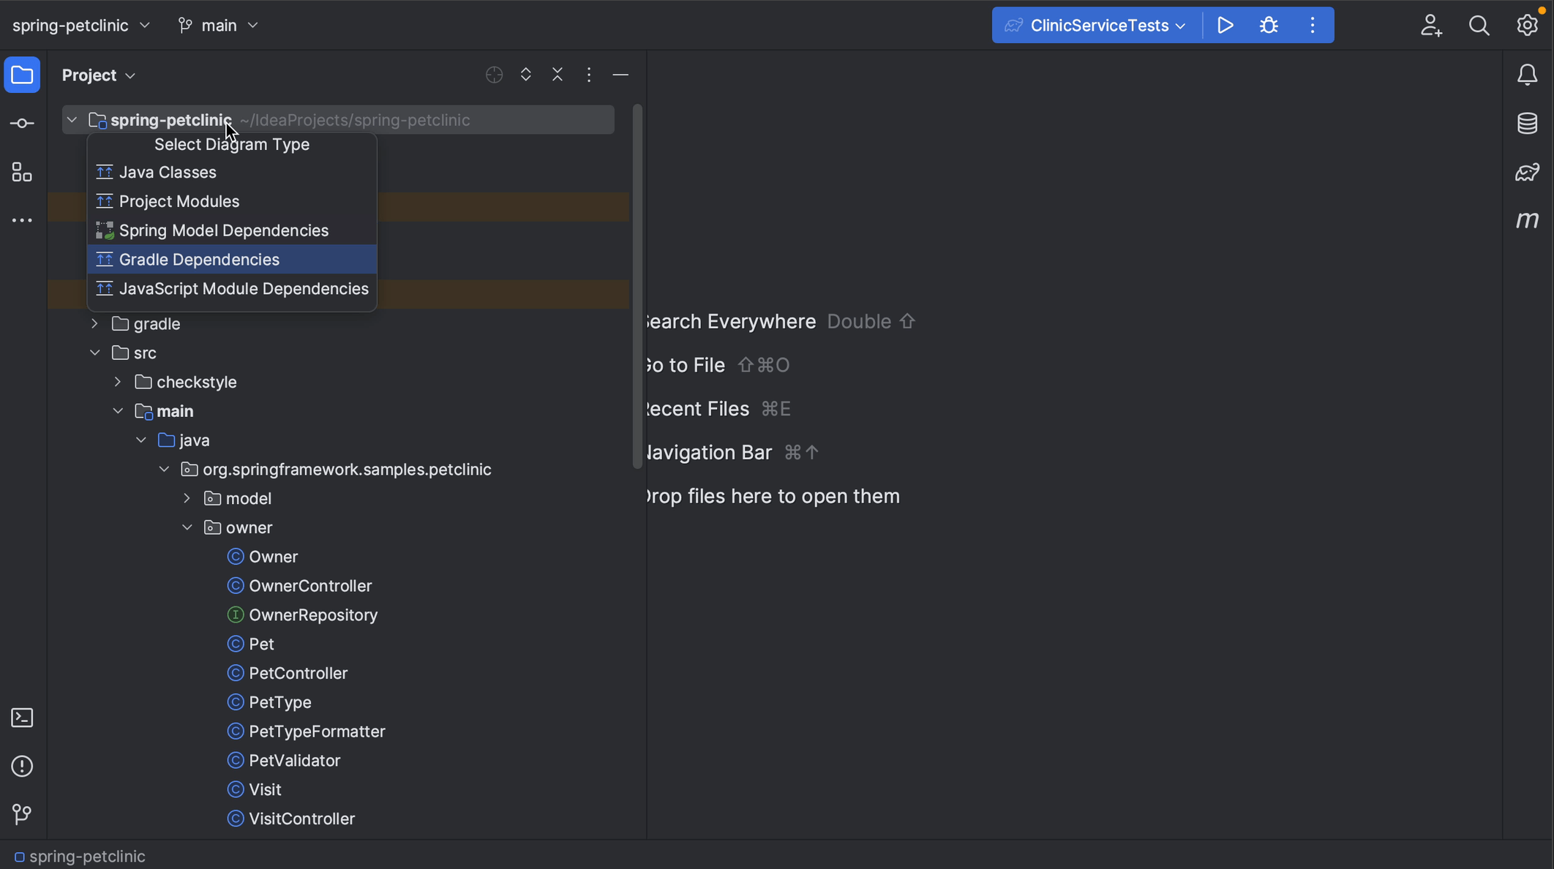Open the Owner class in the tree
This screenshot has width=1554, height=869.
272,556
